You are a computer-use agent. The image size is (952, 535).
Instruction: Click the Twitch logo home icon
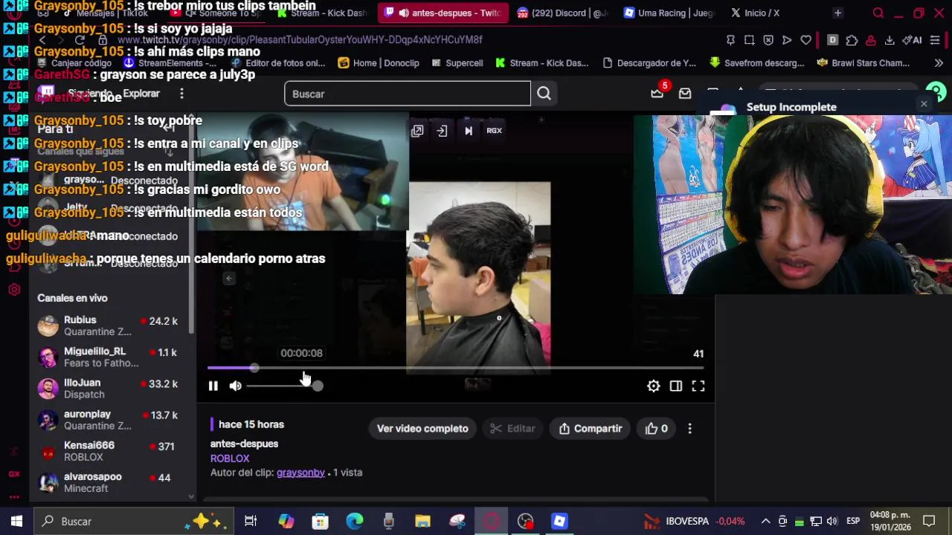coord(47,94)
